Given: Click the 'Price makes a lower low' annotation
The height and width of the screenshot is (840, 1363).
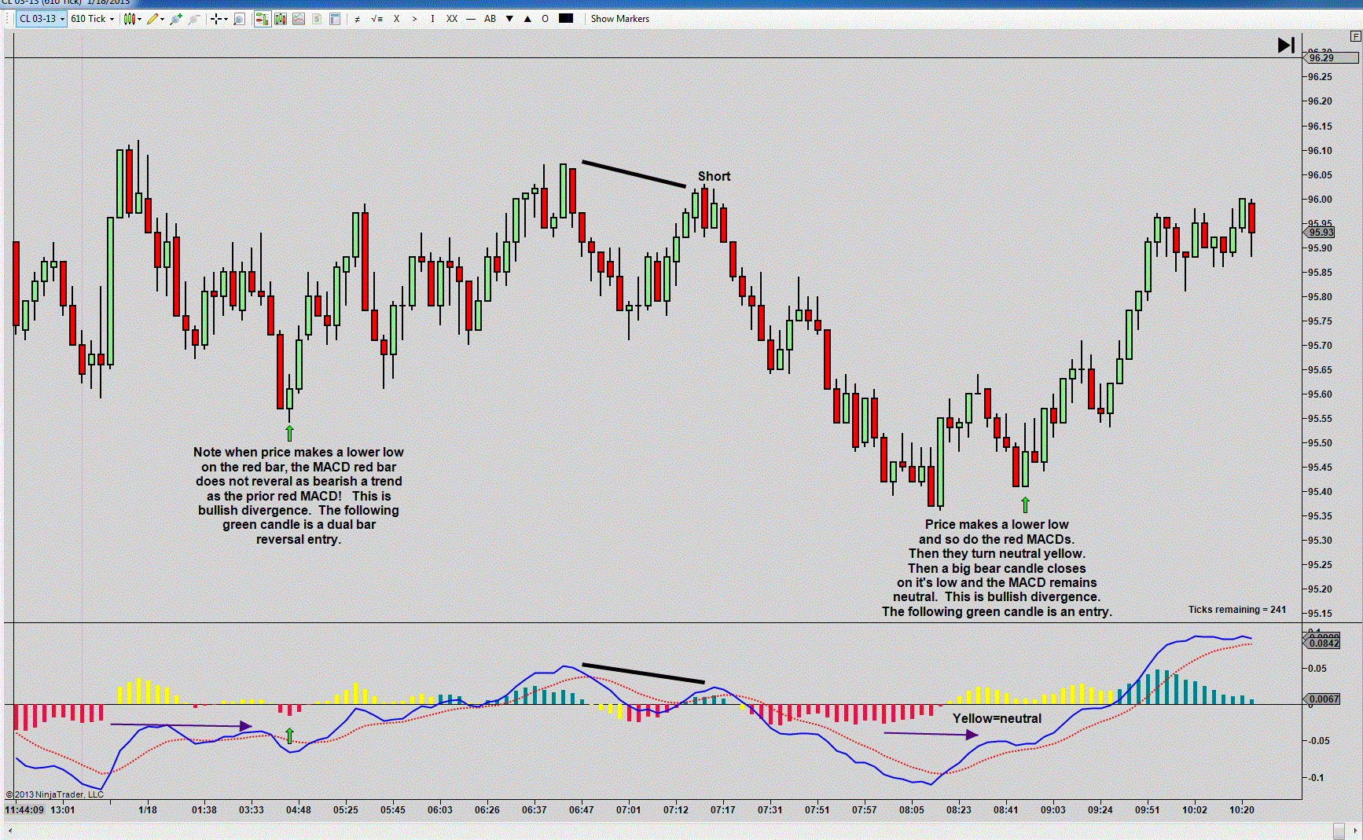Looking at the screenshot, I should [997, 568].
